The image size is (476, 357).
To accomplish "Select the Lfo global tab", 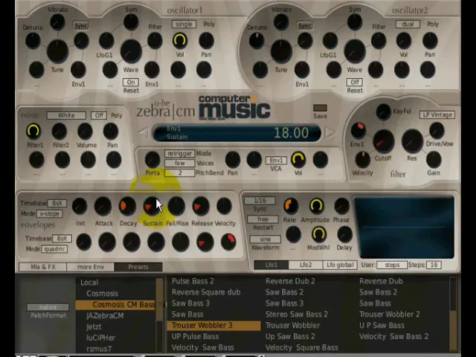I will tap(340, 265).
